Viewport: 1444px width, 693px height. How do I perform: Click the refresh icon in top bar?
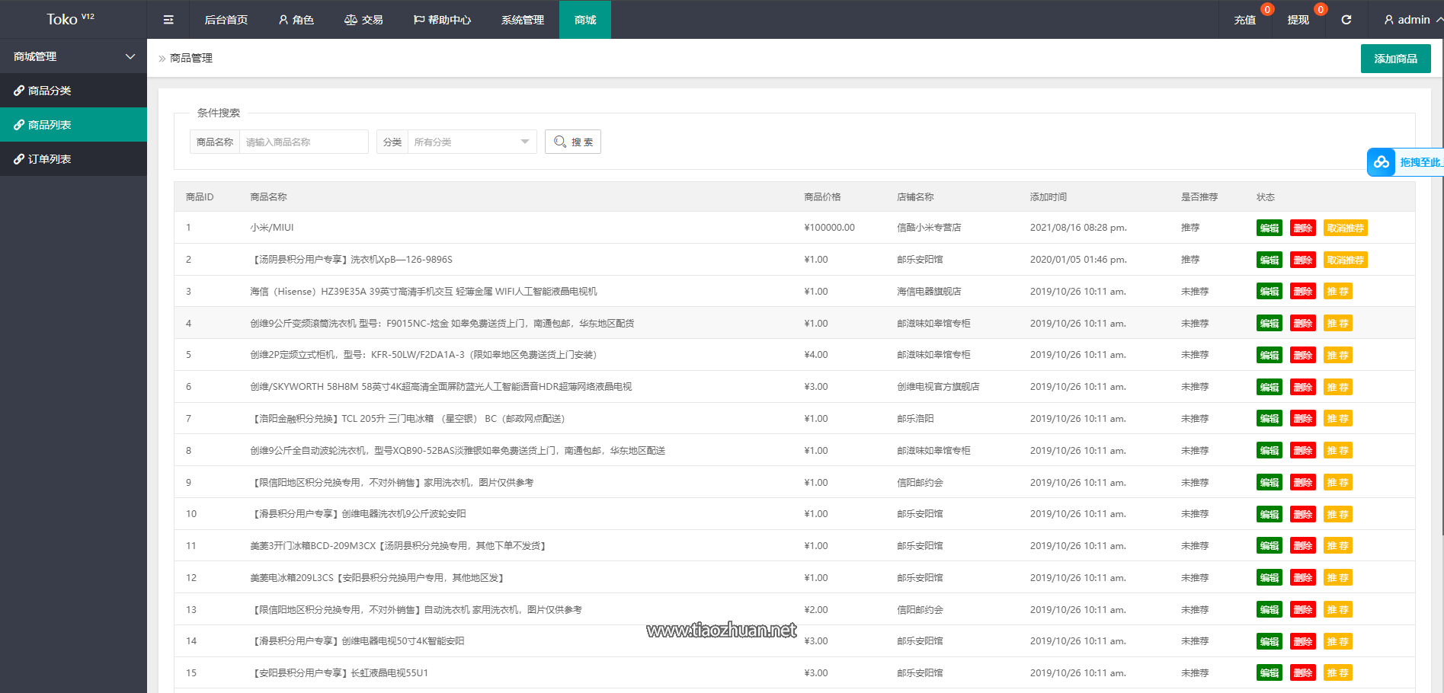point(1346,20)
